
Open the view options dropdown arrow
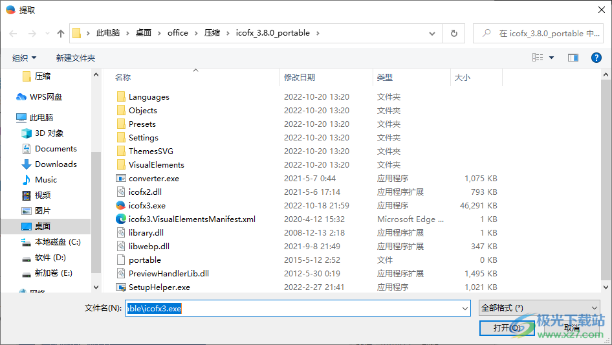pyautogui.click(x=551, y=58)
